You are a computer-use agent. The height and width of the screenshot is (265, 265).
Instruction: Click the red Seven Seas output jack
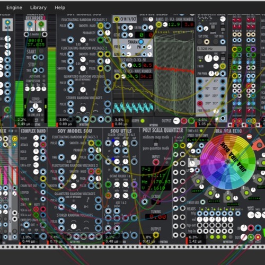[184, 121]
